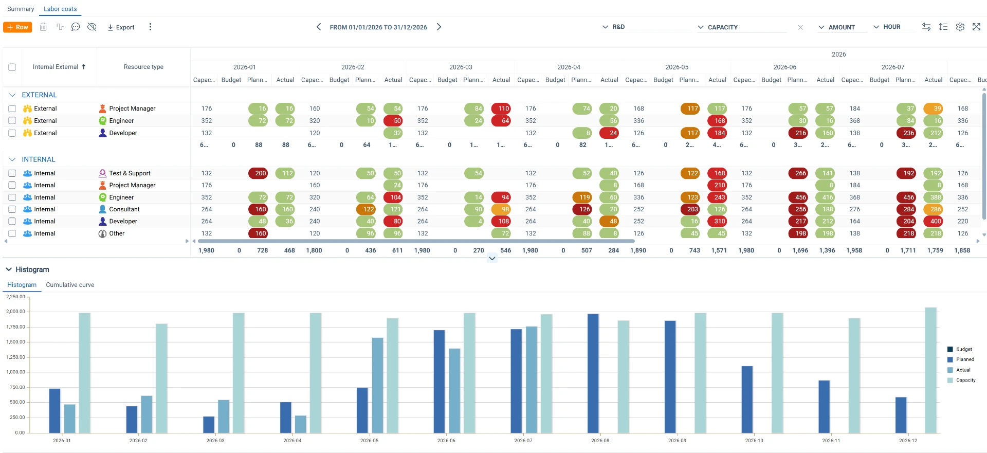
Task: Click the External Developer person icon
Action: 102,133
